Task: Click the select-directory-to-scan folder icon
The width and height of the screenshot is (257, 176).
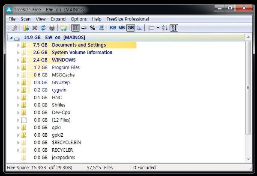Action: pos(26,28)
